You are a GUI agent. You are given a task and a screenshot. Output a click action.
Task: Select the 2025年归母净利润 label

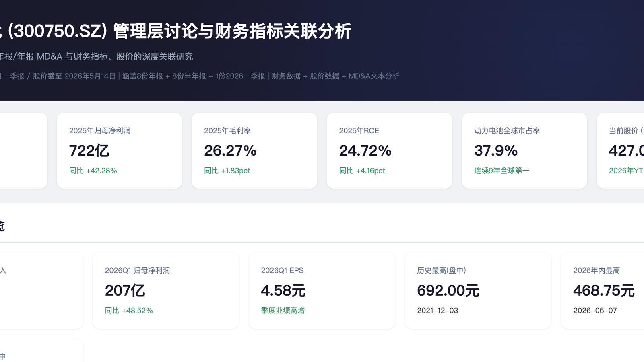tap(100, 130)
